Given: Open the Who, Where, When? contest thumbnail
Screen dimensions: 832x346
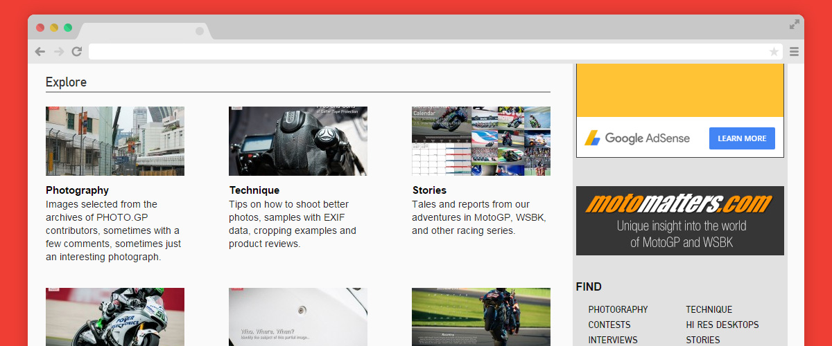Looking at the screenshot, I should (298, 317).
